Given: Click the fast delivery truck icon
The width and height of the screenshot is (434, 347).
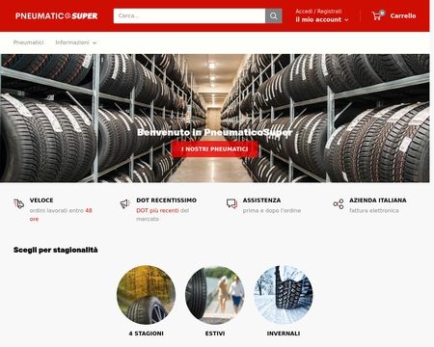Looking at the screenshot, I should tap(18, 203).
